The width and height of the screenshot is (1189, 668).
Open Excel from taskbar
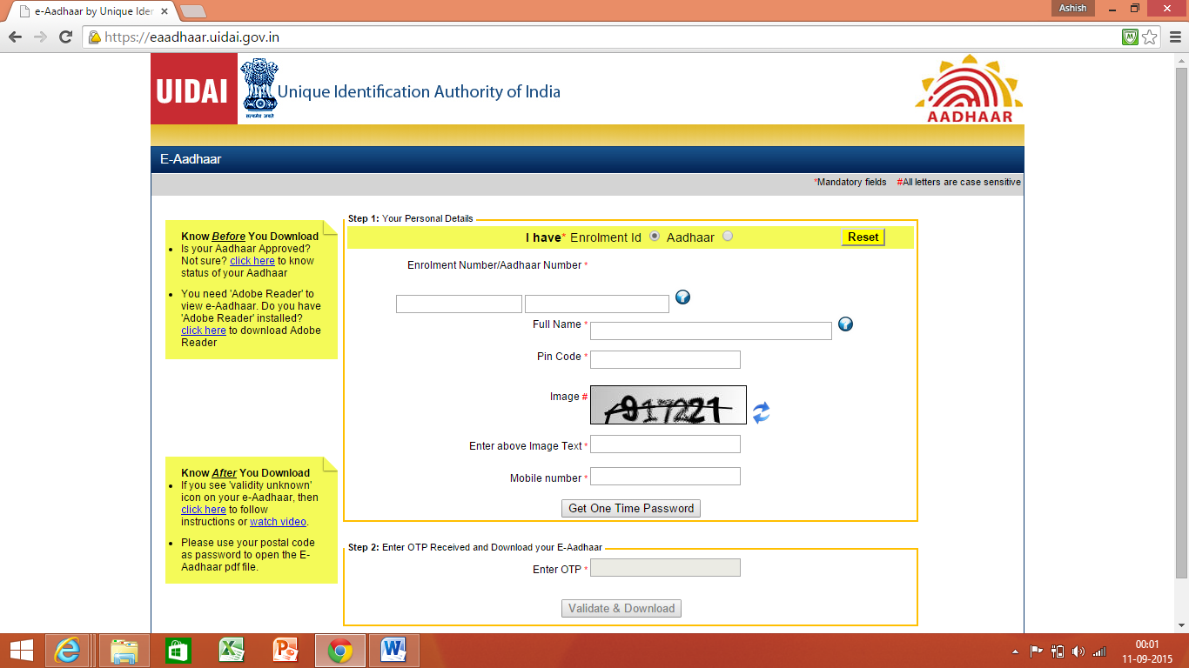[231, 650]
